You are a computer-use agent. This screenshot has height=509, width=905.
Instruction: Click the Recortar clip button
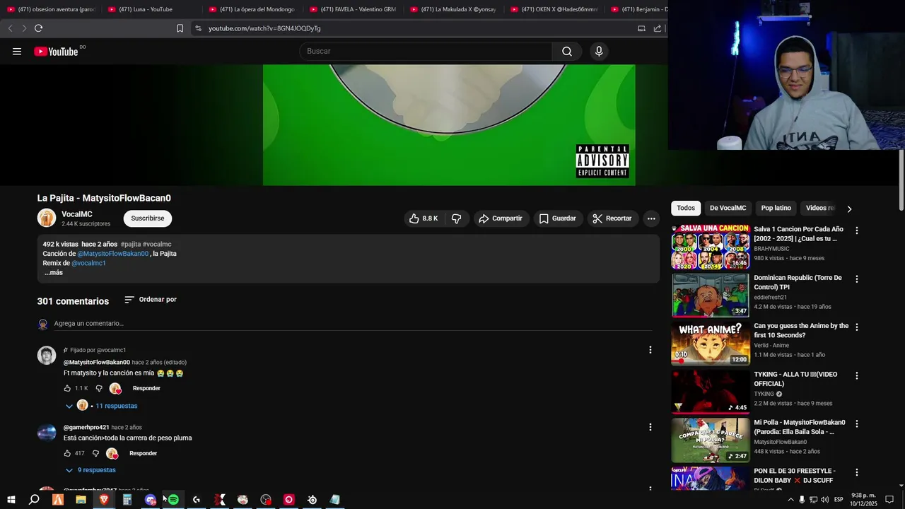click(613, 218)
